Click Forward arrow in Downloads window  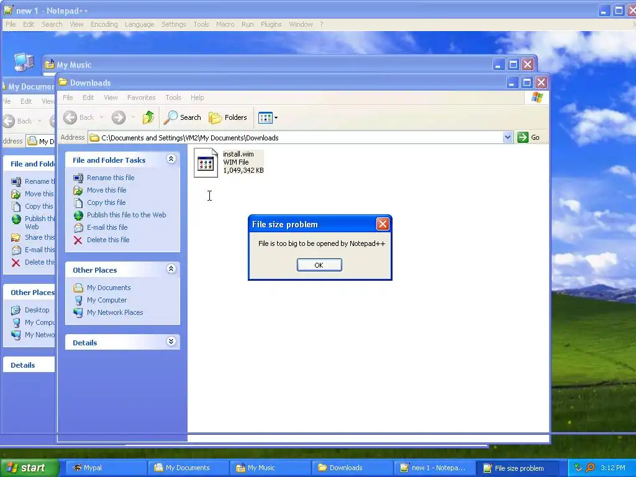[119, 117]
